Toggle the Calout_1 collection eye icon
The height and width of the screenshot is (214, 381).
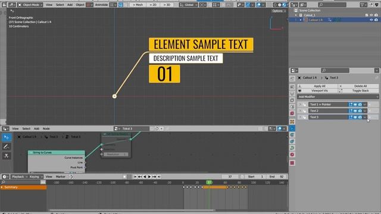click(371, 15)
